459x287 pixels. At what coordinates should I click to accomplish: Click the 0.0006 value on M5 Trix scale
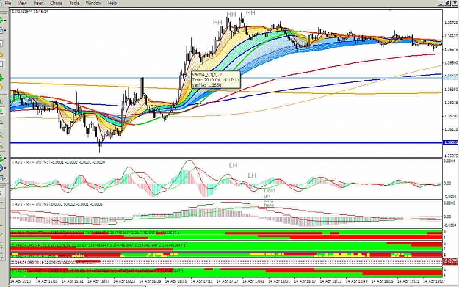point(449,203)
